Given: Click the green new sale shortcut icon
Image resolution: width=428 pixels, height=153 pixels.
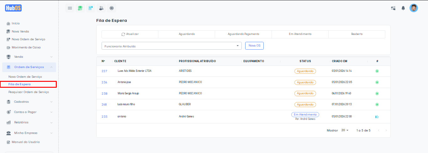Looking at the screenshot, I should [x=80, y=8].
